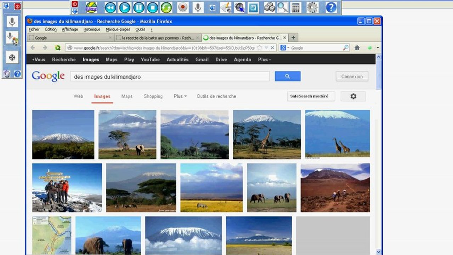Open the map thumbnail in bottom row
Image resolution: width=453 pixels, height=255 pixels.
coord(52,236)
